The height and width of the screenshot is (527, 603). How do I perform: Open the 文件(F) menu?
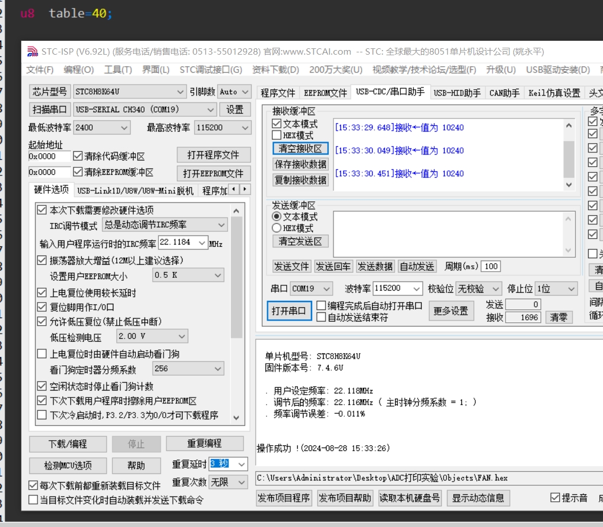pyautogui.click(x=40, y=70)
